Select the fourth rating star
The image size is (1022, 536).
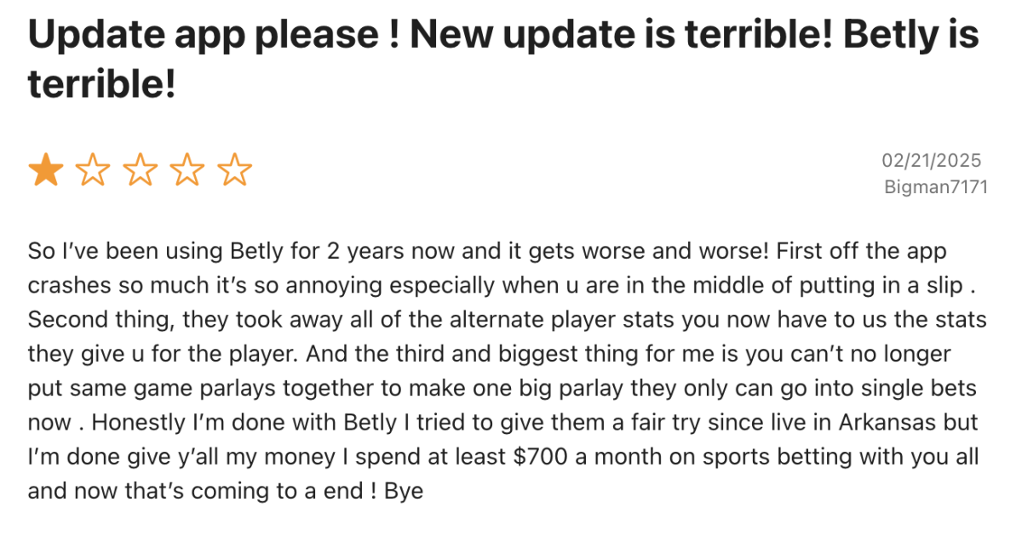(x=187, y=171)
